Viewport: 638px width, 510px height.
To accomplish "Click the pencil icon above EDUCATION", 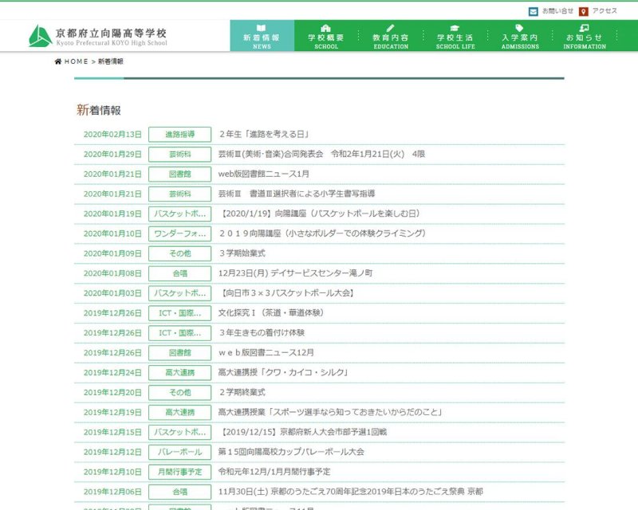I will point(391,28).
